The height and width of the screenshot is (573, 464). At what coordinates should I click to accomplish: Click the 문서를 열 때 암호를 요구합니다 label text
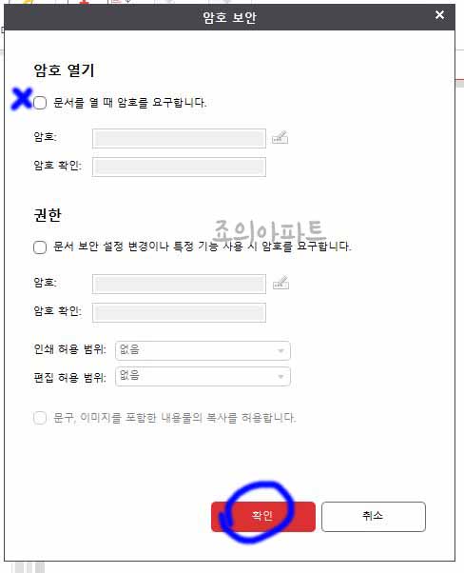click(x=130, y=103)
